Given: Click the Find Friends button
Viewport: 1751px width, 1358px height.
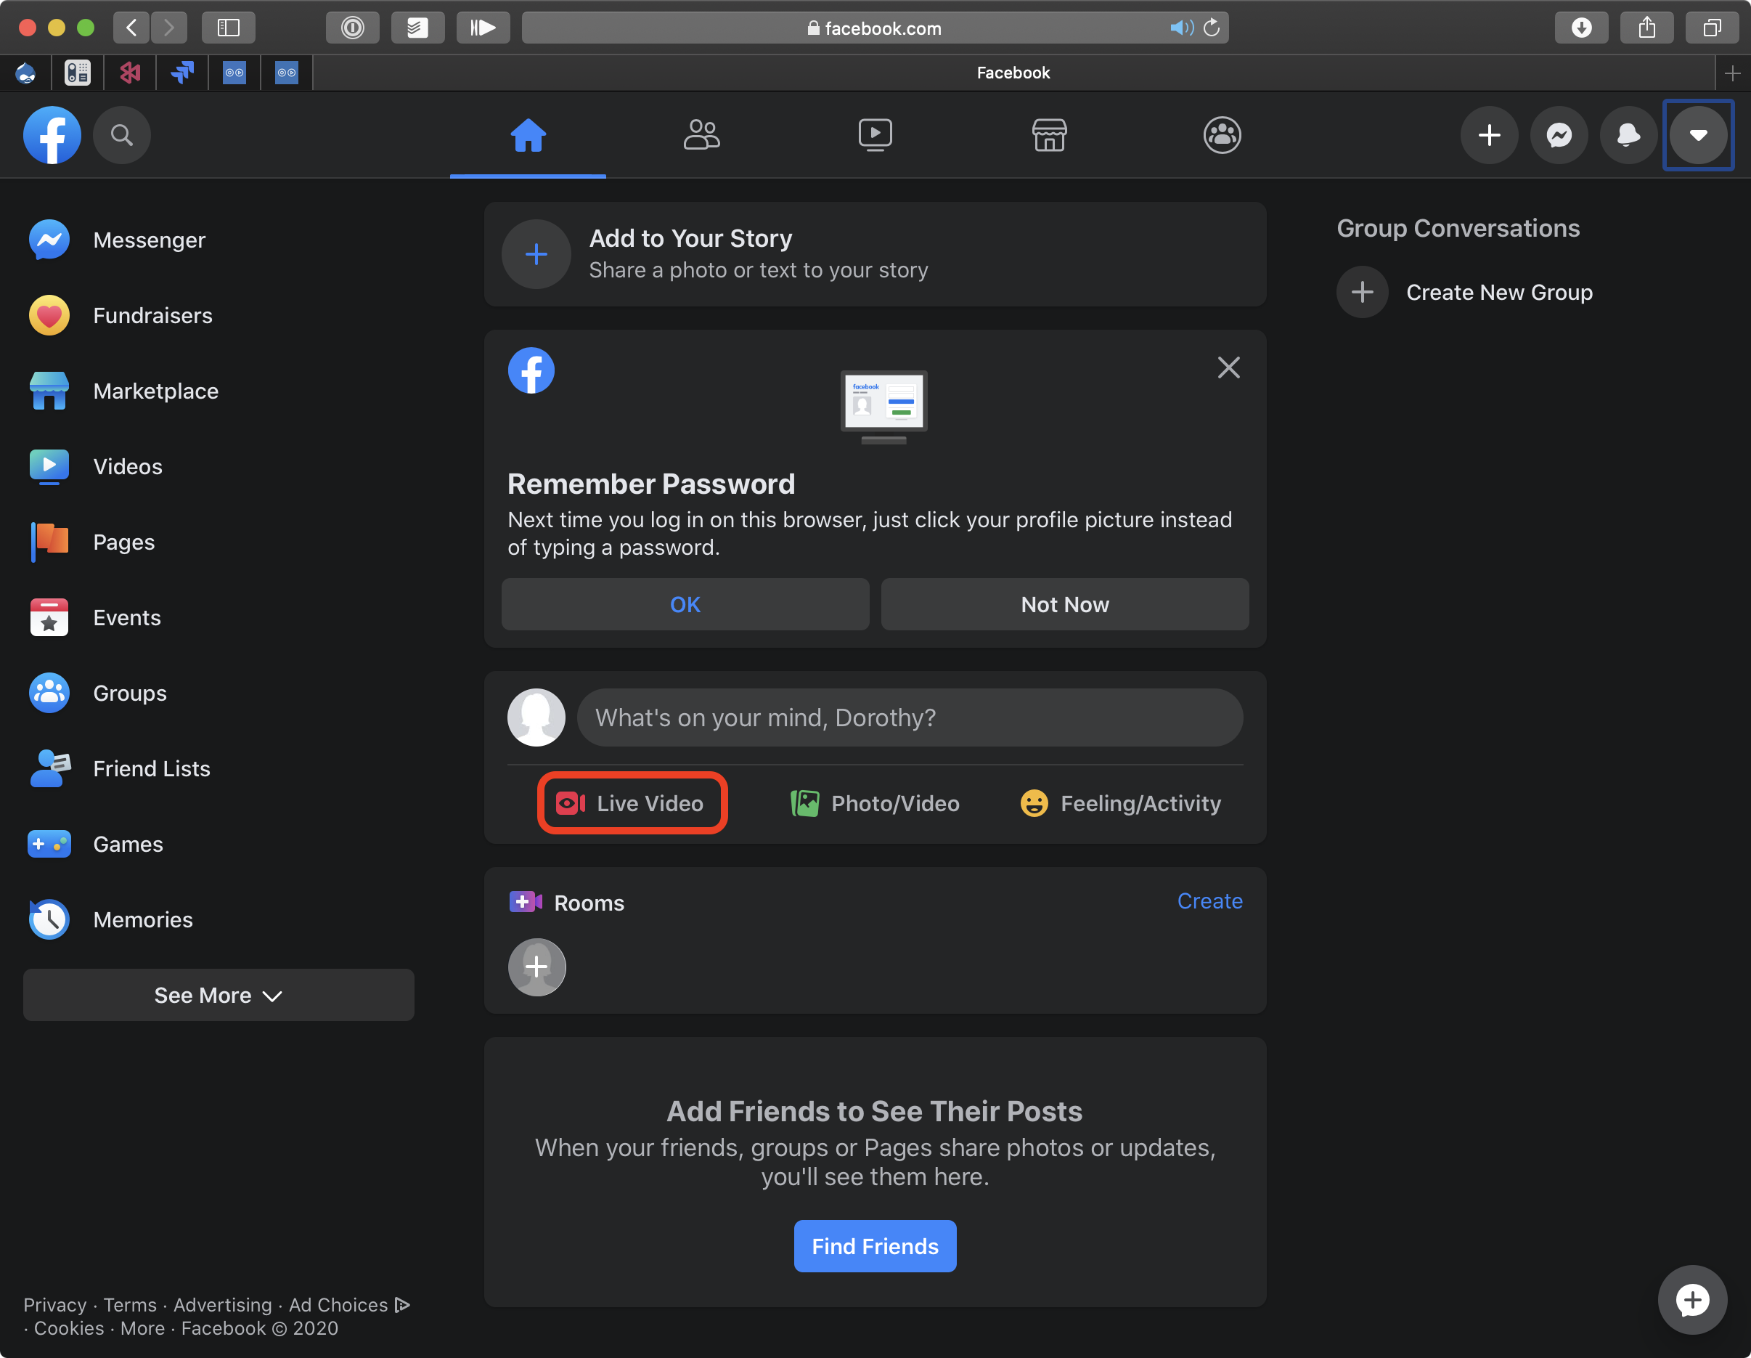Looking at the screenshot, I should [x=875, y=1245].
